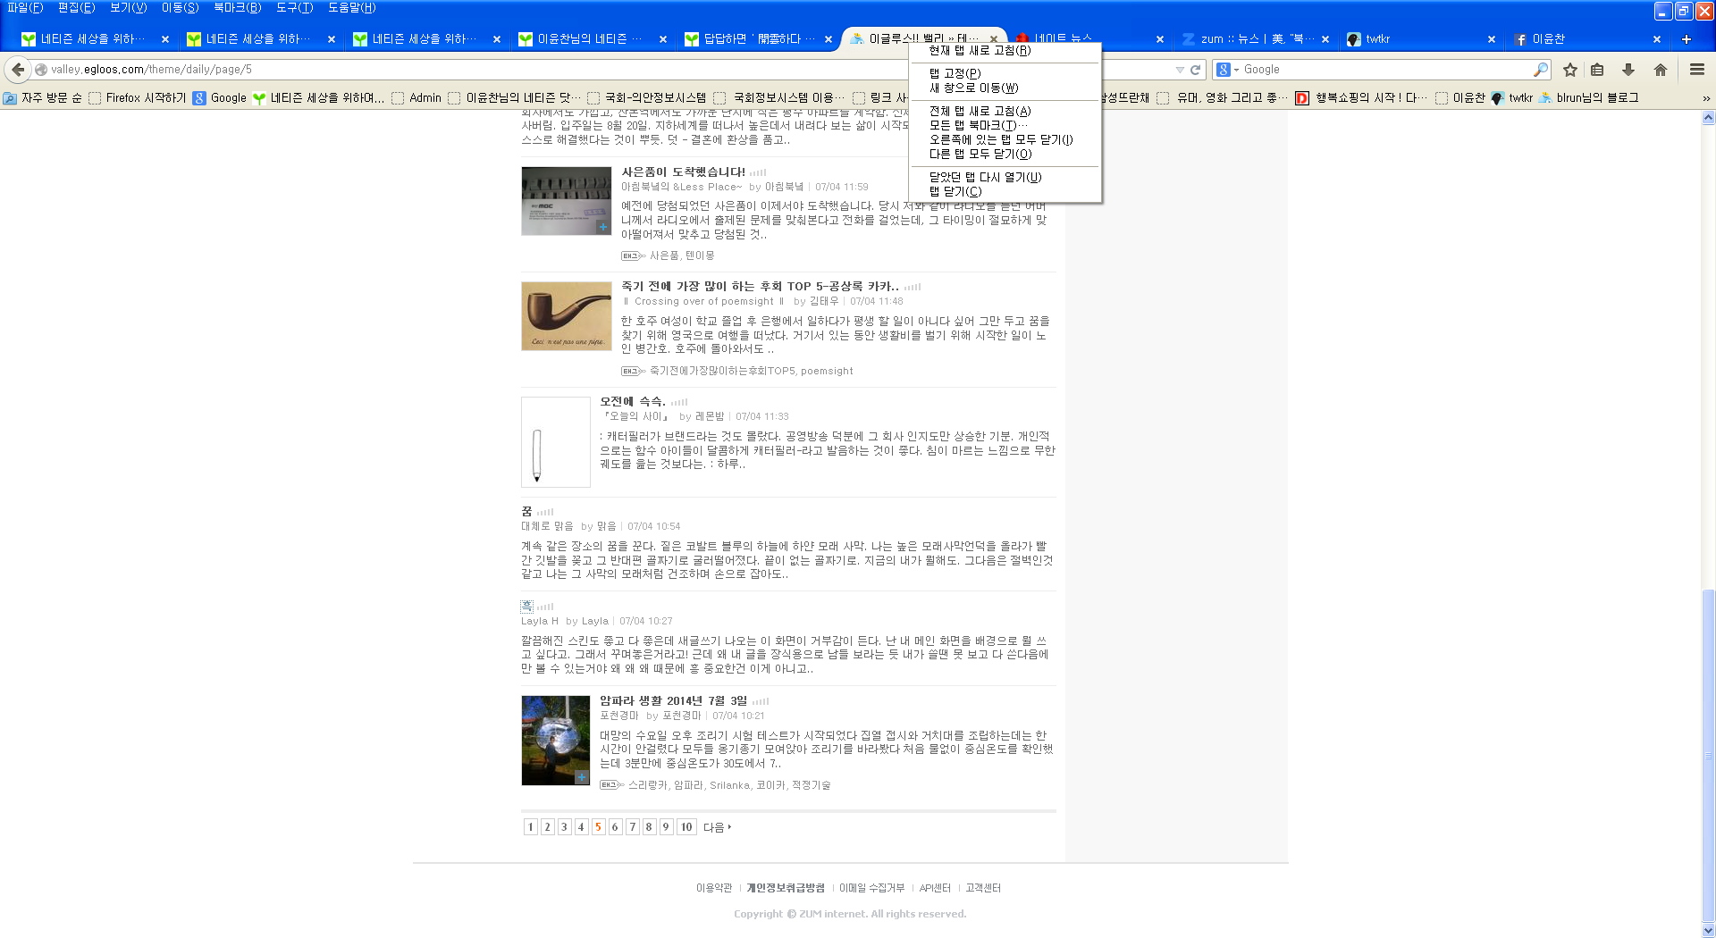Screen dimensions: 1716x938
Task: Open post '사은품이 도착했습니다!'
Action: pos(683,172)
